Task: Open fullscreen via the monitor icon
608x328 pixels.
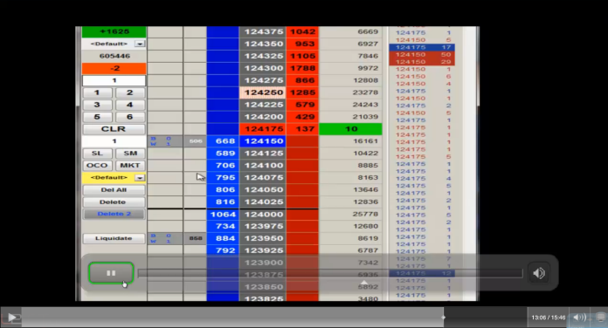Action: 600,318
